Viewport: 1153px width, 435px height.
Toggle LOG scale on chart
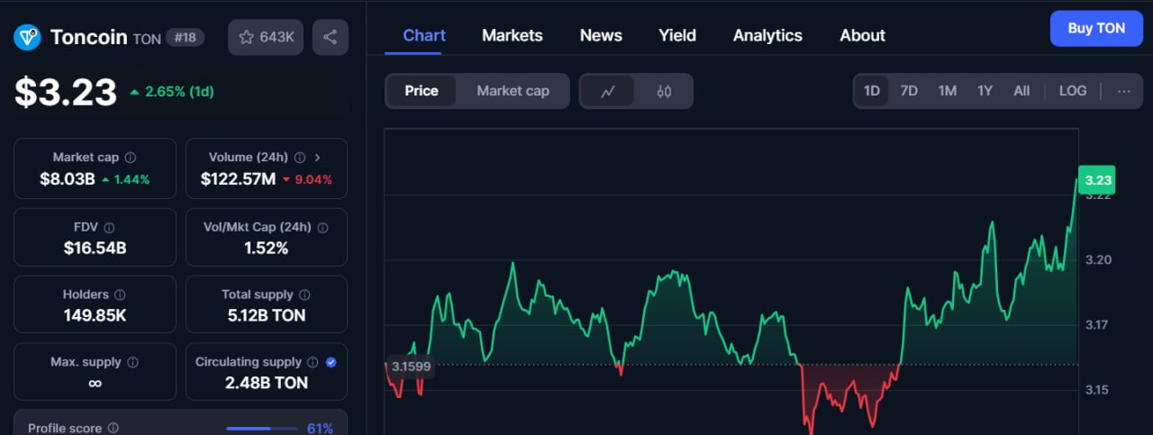point(1073,91)
